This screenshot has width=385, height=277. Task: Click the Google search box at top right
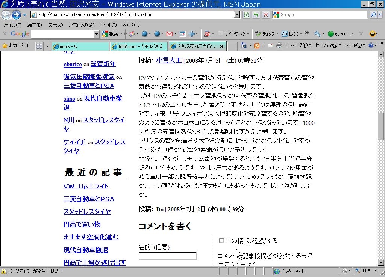pyautogui.click(x=324, y=15)
